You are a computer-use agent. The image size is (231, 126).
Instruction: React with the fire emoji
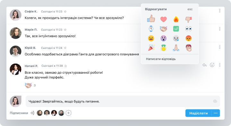tap(176, 19)
